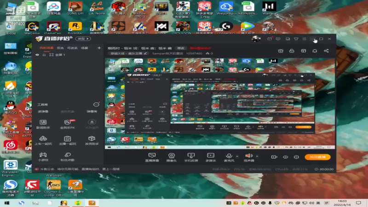
Task: Open the action center notification icon
Action: pos(358,203)
